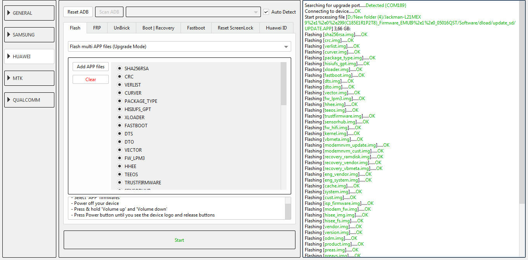Click the 'Flashing [kernel.img]' log line
This screenshot has width=528, height=260.
[332, 133]
